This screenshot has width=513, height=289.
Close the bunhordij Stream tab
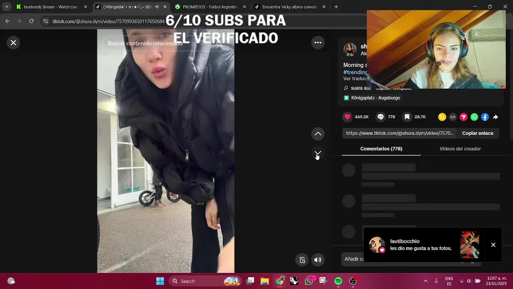click(85, 7)
